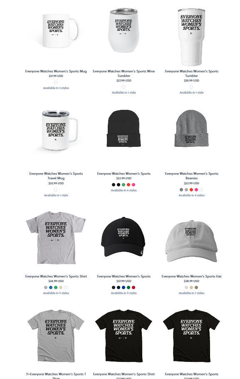Open the gray heather t-shirt image at $24.99
This screenshot has width=240, height=379.
tap(56, 238)
